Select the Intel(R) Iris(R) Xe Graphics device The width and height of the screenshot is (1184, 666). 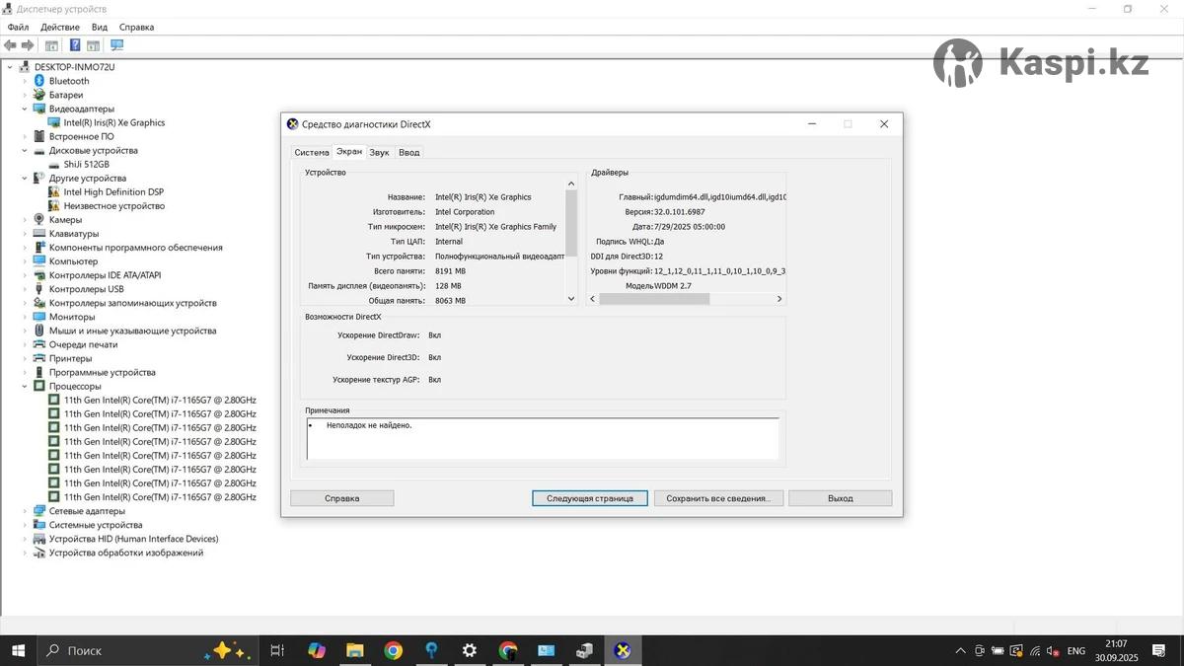pyautogui.click(x=113, y=123)
